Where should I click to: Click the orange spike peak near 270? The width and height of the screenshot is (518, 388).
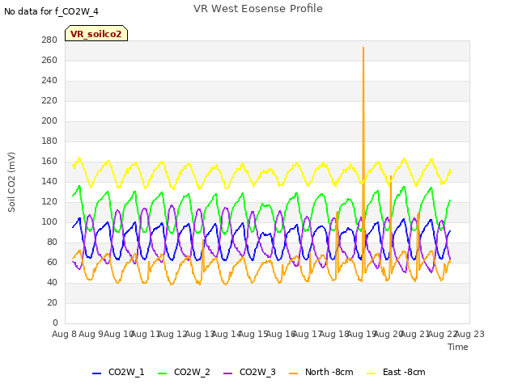363,48
